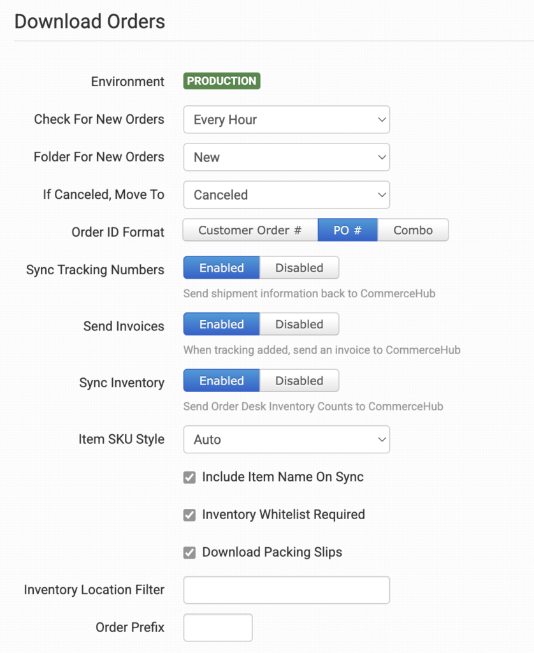
Task: Expand the Folder For New Orders dropdown
Action: click(x=286, y=158)
